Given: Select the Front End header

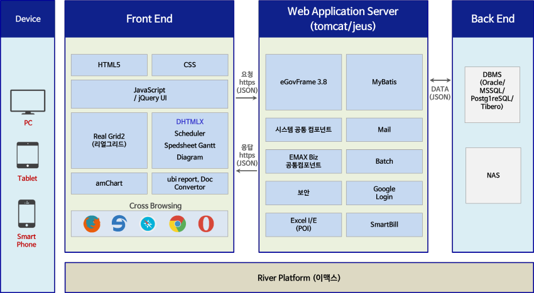Looking at the screenshot, I should (149, 19).
